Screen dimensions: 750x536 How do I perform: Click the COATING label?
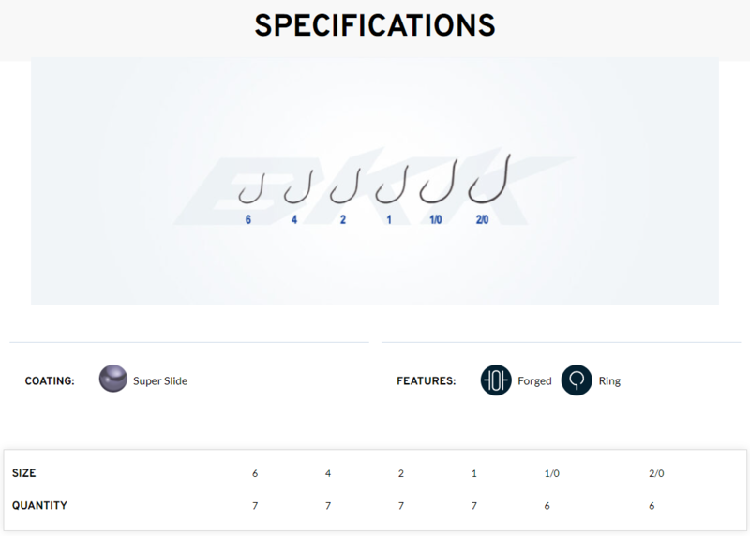[50, 381]
